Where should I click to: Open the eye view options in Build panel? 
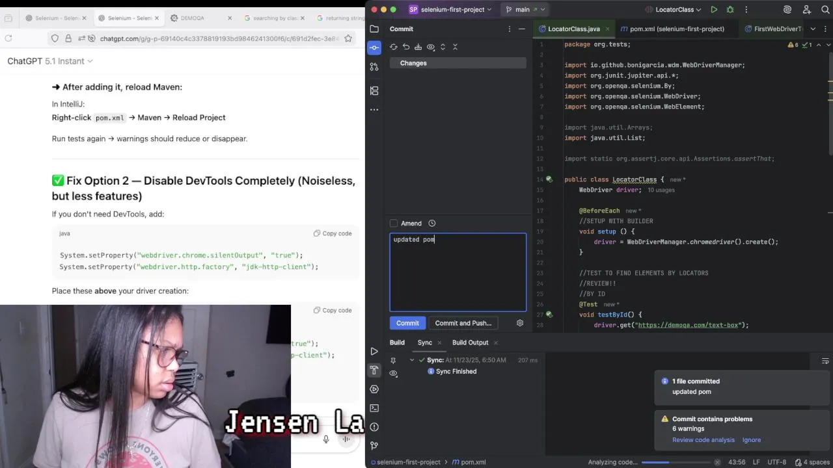[x=393, y=374]
